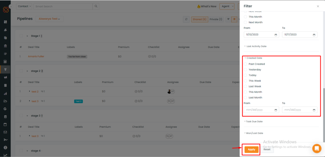The image size is (325, 157).
Task: Select the Next Month radio option
Action: pos(246,23)
